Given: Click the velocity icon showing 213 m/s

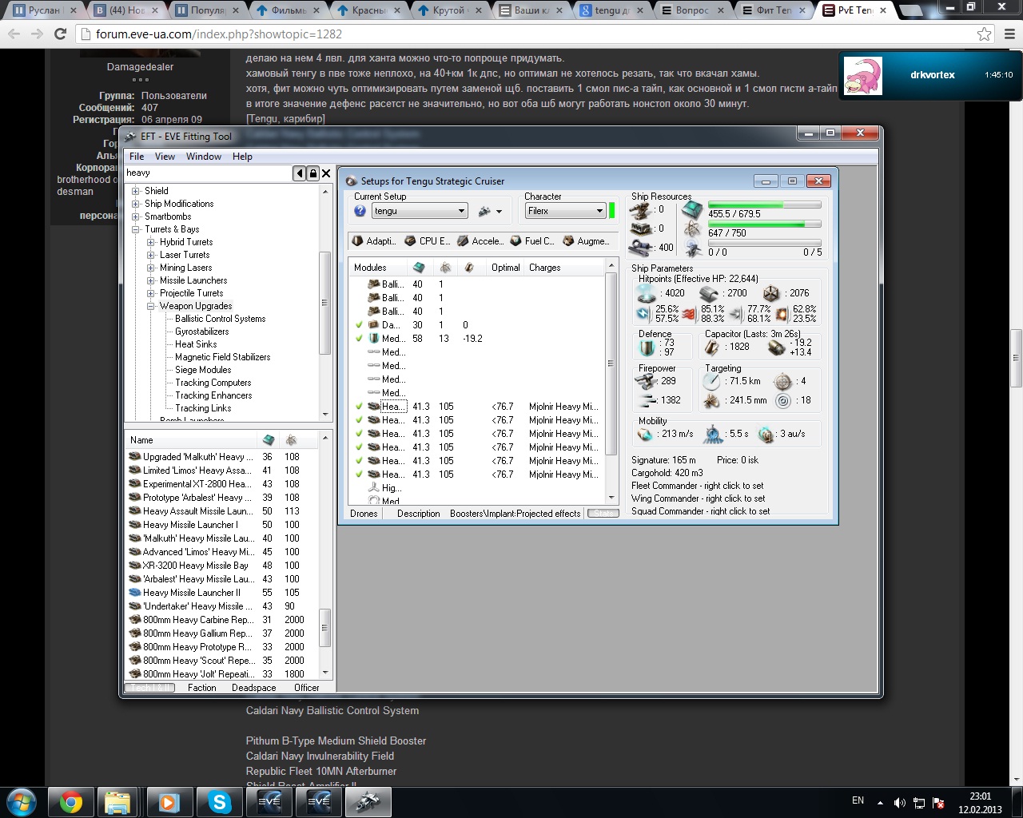Looking at the screenshot, I should click(645, 434).
